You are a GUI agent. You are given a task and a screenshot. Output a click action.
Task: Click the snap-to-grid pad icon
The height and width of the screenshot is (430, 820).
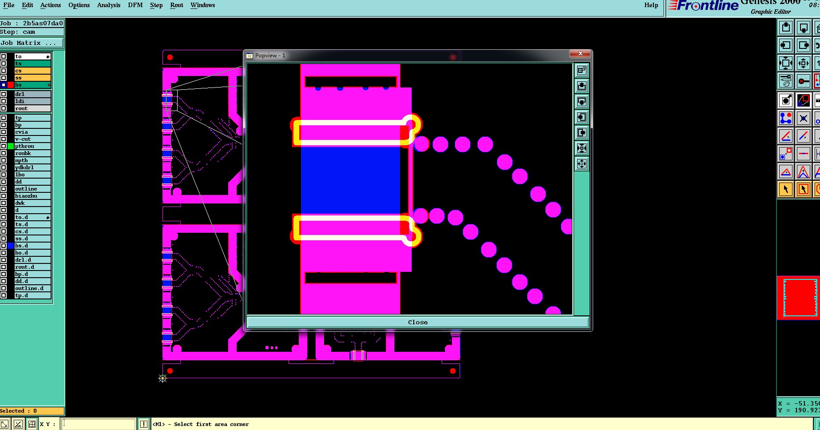(x=804, y=81)
